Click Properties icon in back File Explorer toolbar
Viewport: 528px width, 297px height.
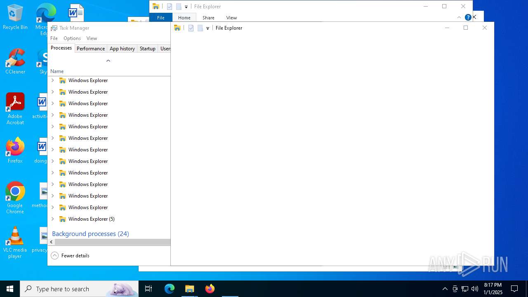[x=170, y=7]
